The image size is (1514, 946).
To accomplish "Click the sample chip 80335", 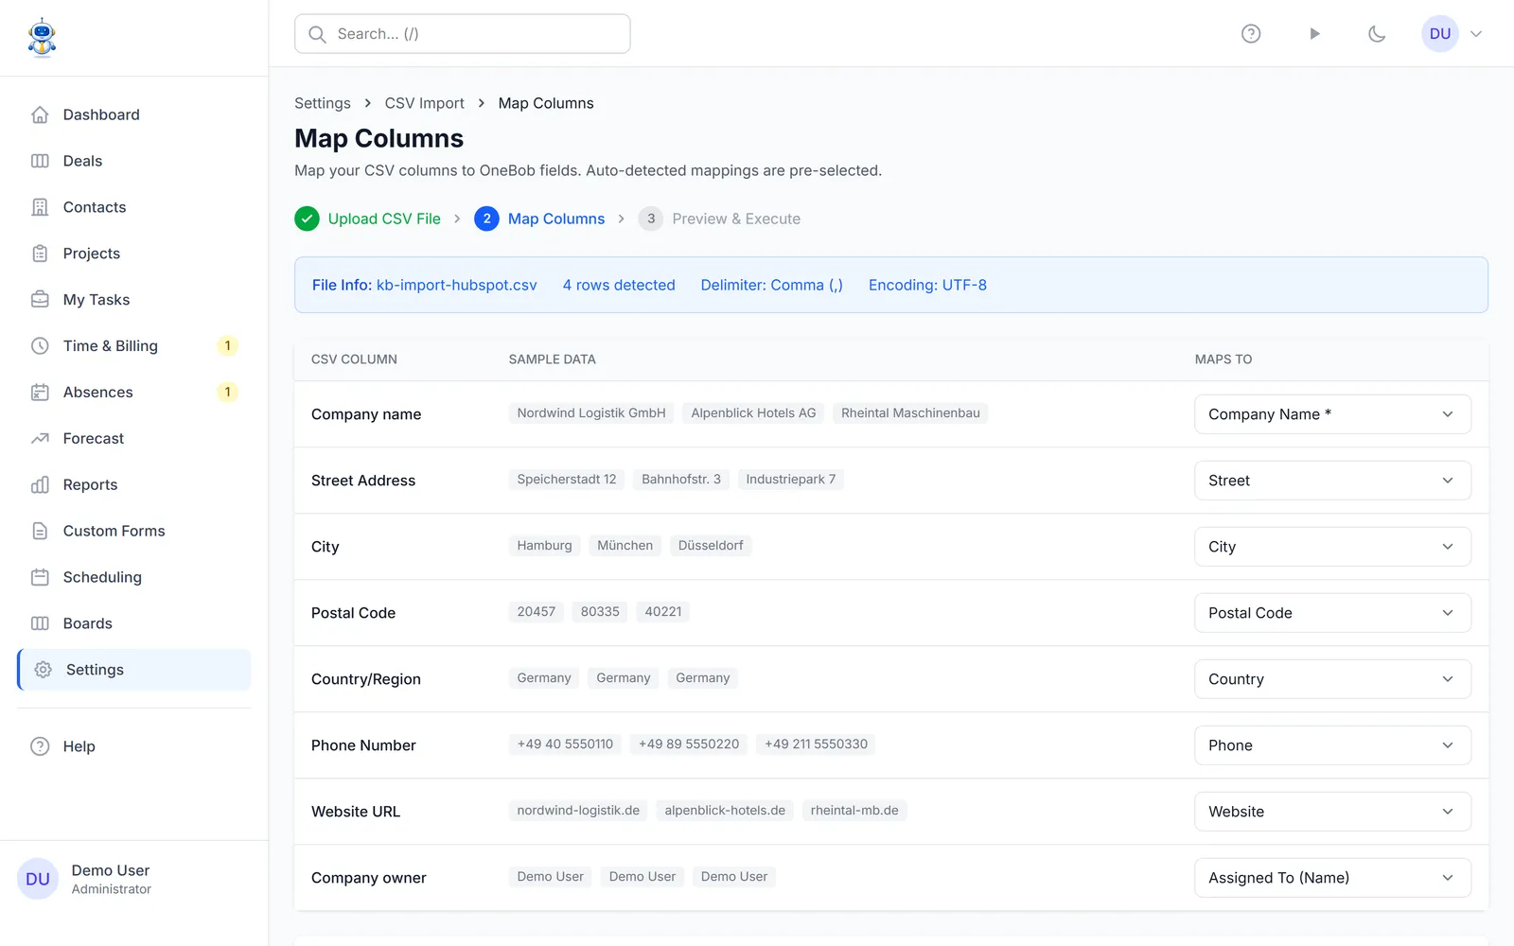I will coord(600,612).
